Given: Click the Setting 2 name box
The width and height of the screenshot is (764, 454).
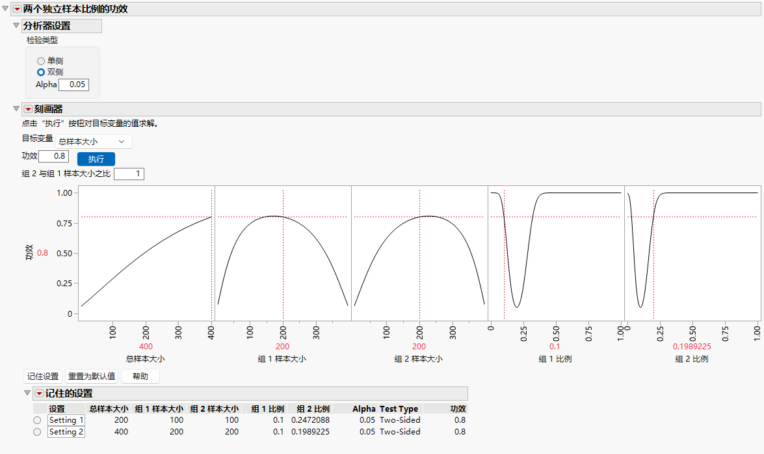Looking at the screenshot, I should (x=66, y=432).
